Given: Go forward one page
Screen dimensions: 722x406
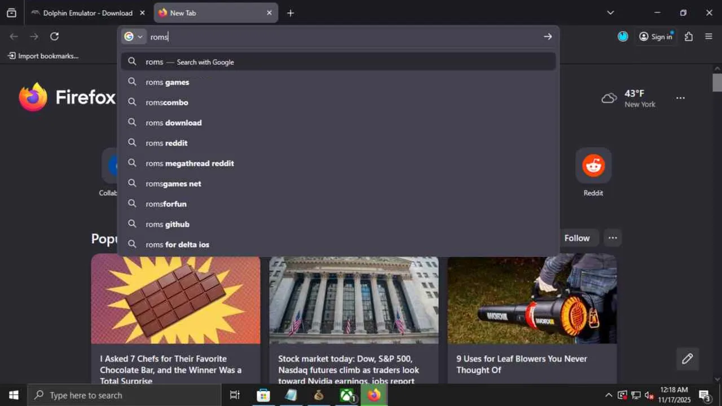Looking at the screenshot, I should coord(34,37).
